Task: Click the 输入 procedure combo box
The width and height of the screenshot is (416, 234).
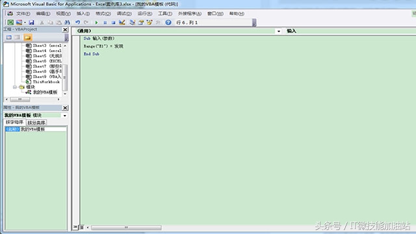Action: 350,31
